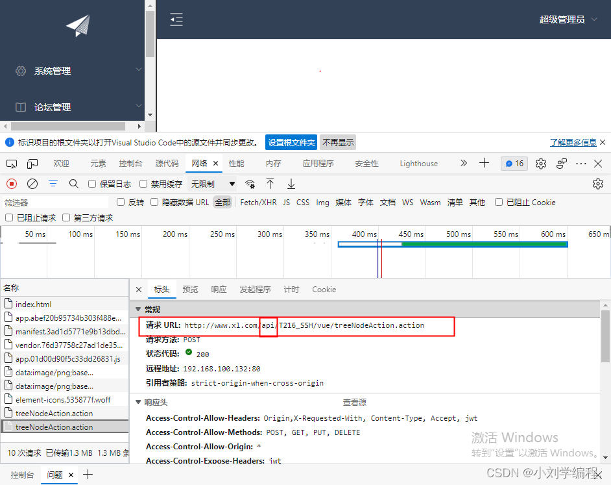Check the 反转 filter option
Viewport: 611px width, 485px height.
click(x=121, y=202)
